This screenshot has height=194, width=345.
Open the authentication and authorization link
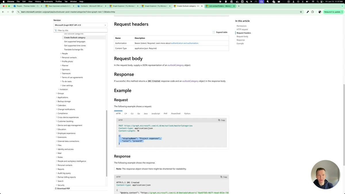click(185, 43)
